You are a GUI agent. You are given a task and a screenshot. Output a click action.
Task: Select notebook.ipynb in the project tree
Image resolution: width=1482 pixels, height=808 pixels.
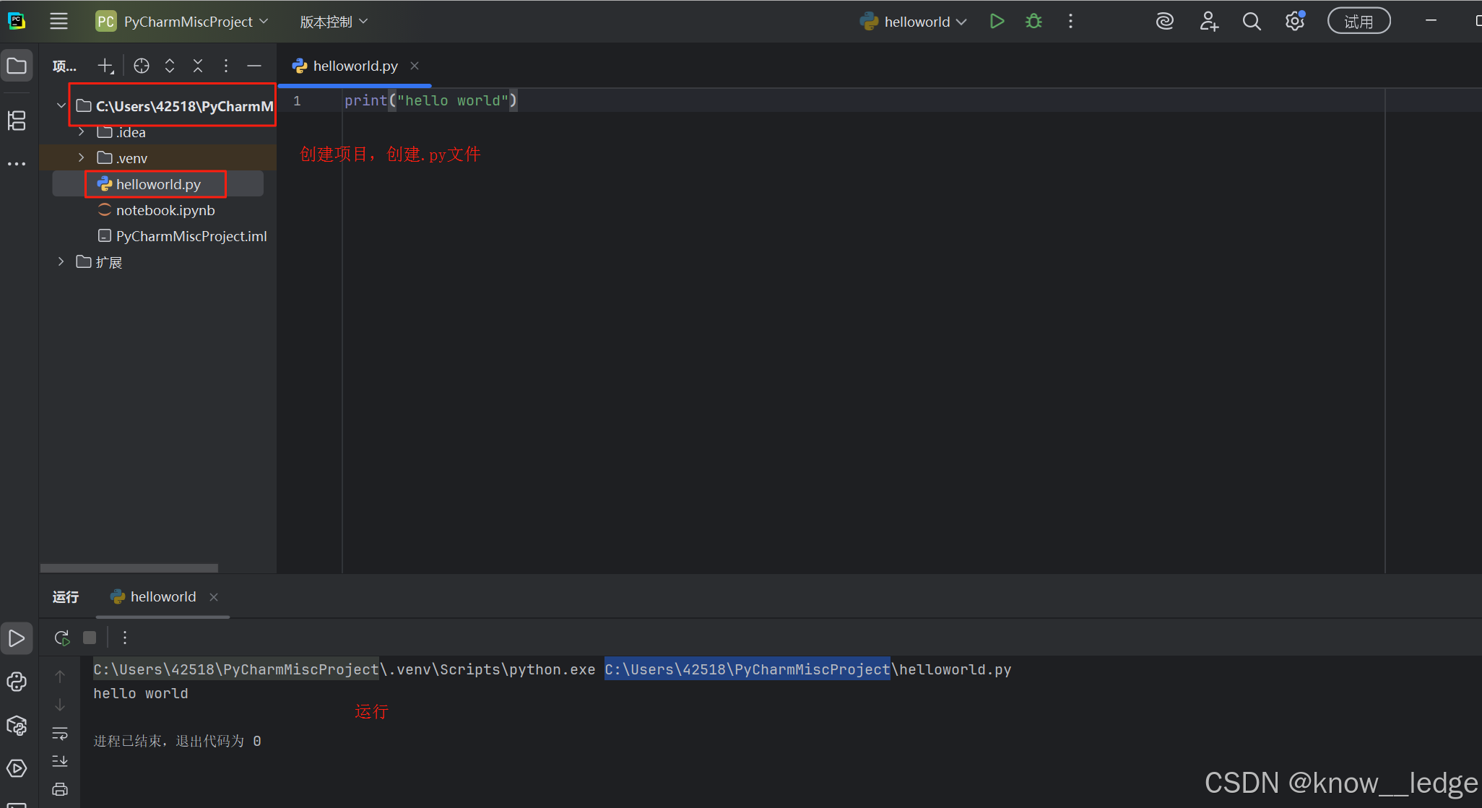coord(158,210)
